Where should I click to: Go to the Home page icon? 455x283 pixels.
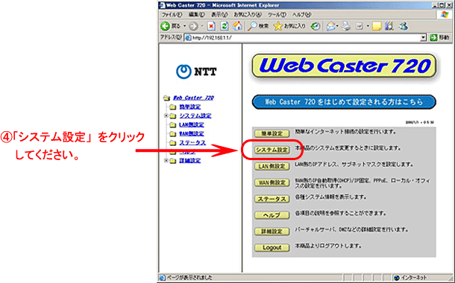(x=237, y=26)
